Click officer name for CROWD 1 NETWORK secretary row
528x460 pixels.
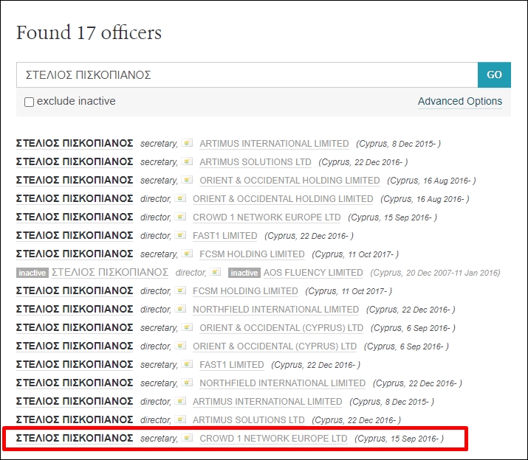point(75,439)
